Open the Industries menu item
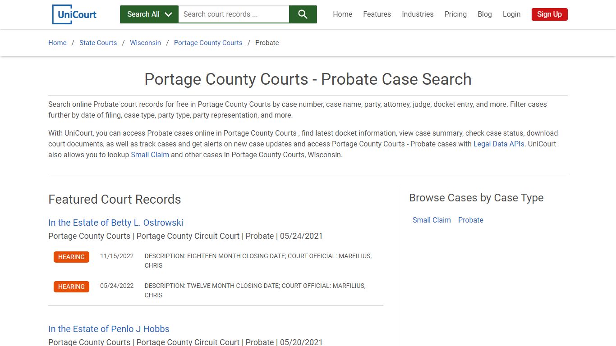 tap(418, 14)
